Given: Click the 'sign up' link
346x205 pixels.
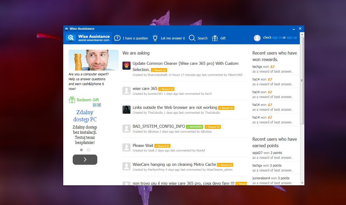Looking at the screenshot, I should pos(292,38).
